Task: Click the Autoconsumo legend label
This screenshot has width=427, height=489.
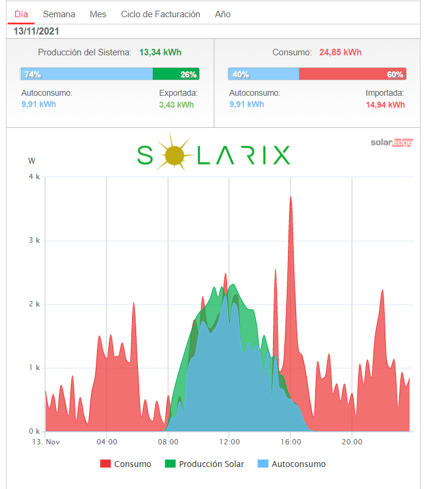Action: point(299,464)
